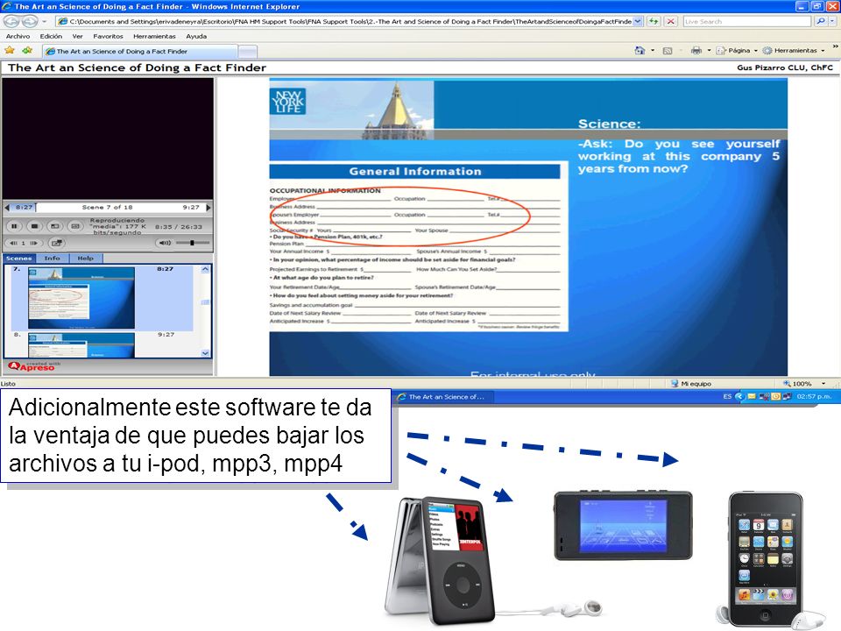Click the General Information slide heading
Screen dimensions: 841x631
[414, 171]
